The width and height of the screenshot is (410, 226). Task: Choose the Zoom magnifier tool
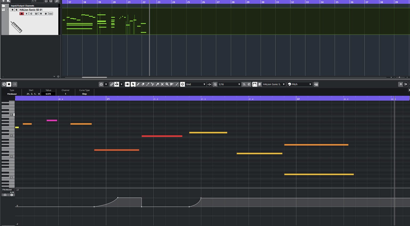point(167,84)
